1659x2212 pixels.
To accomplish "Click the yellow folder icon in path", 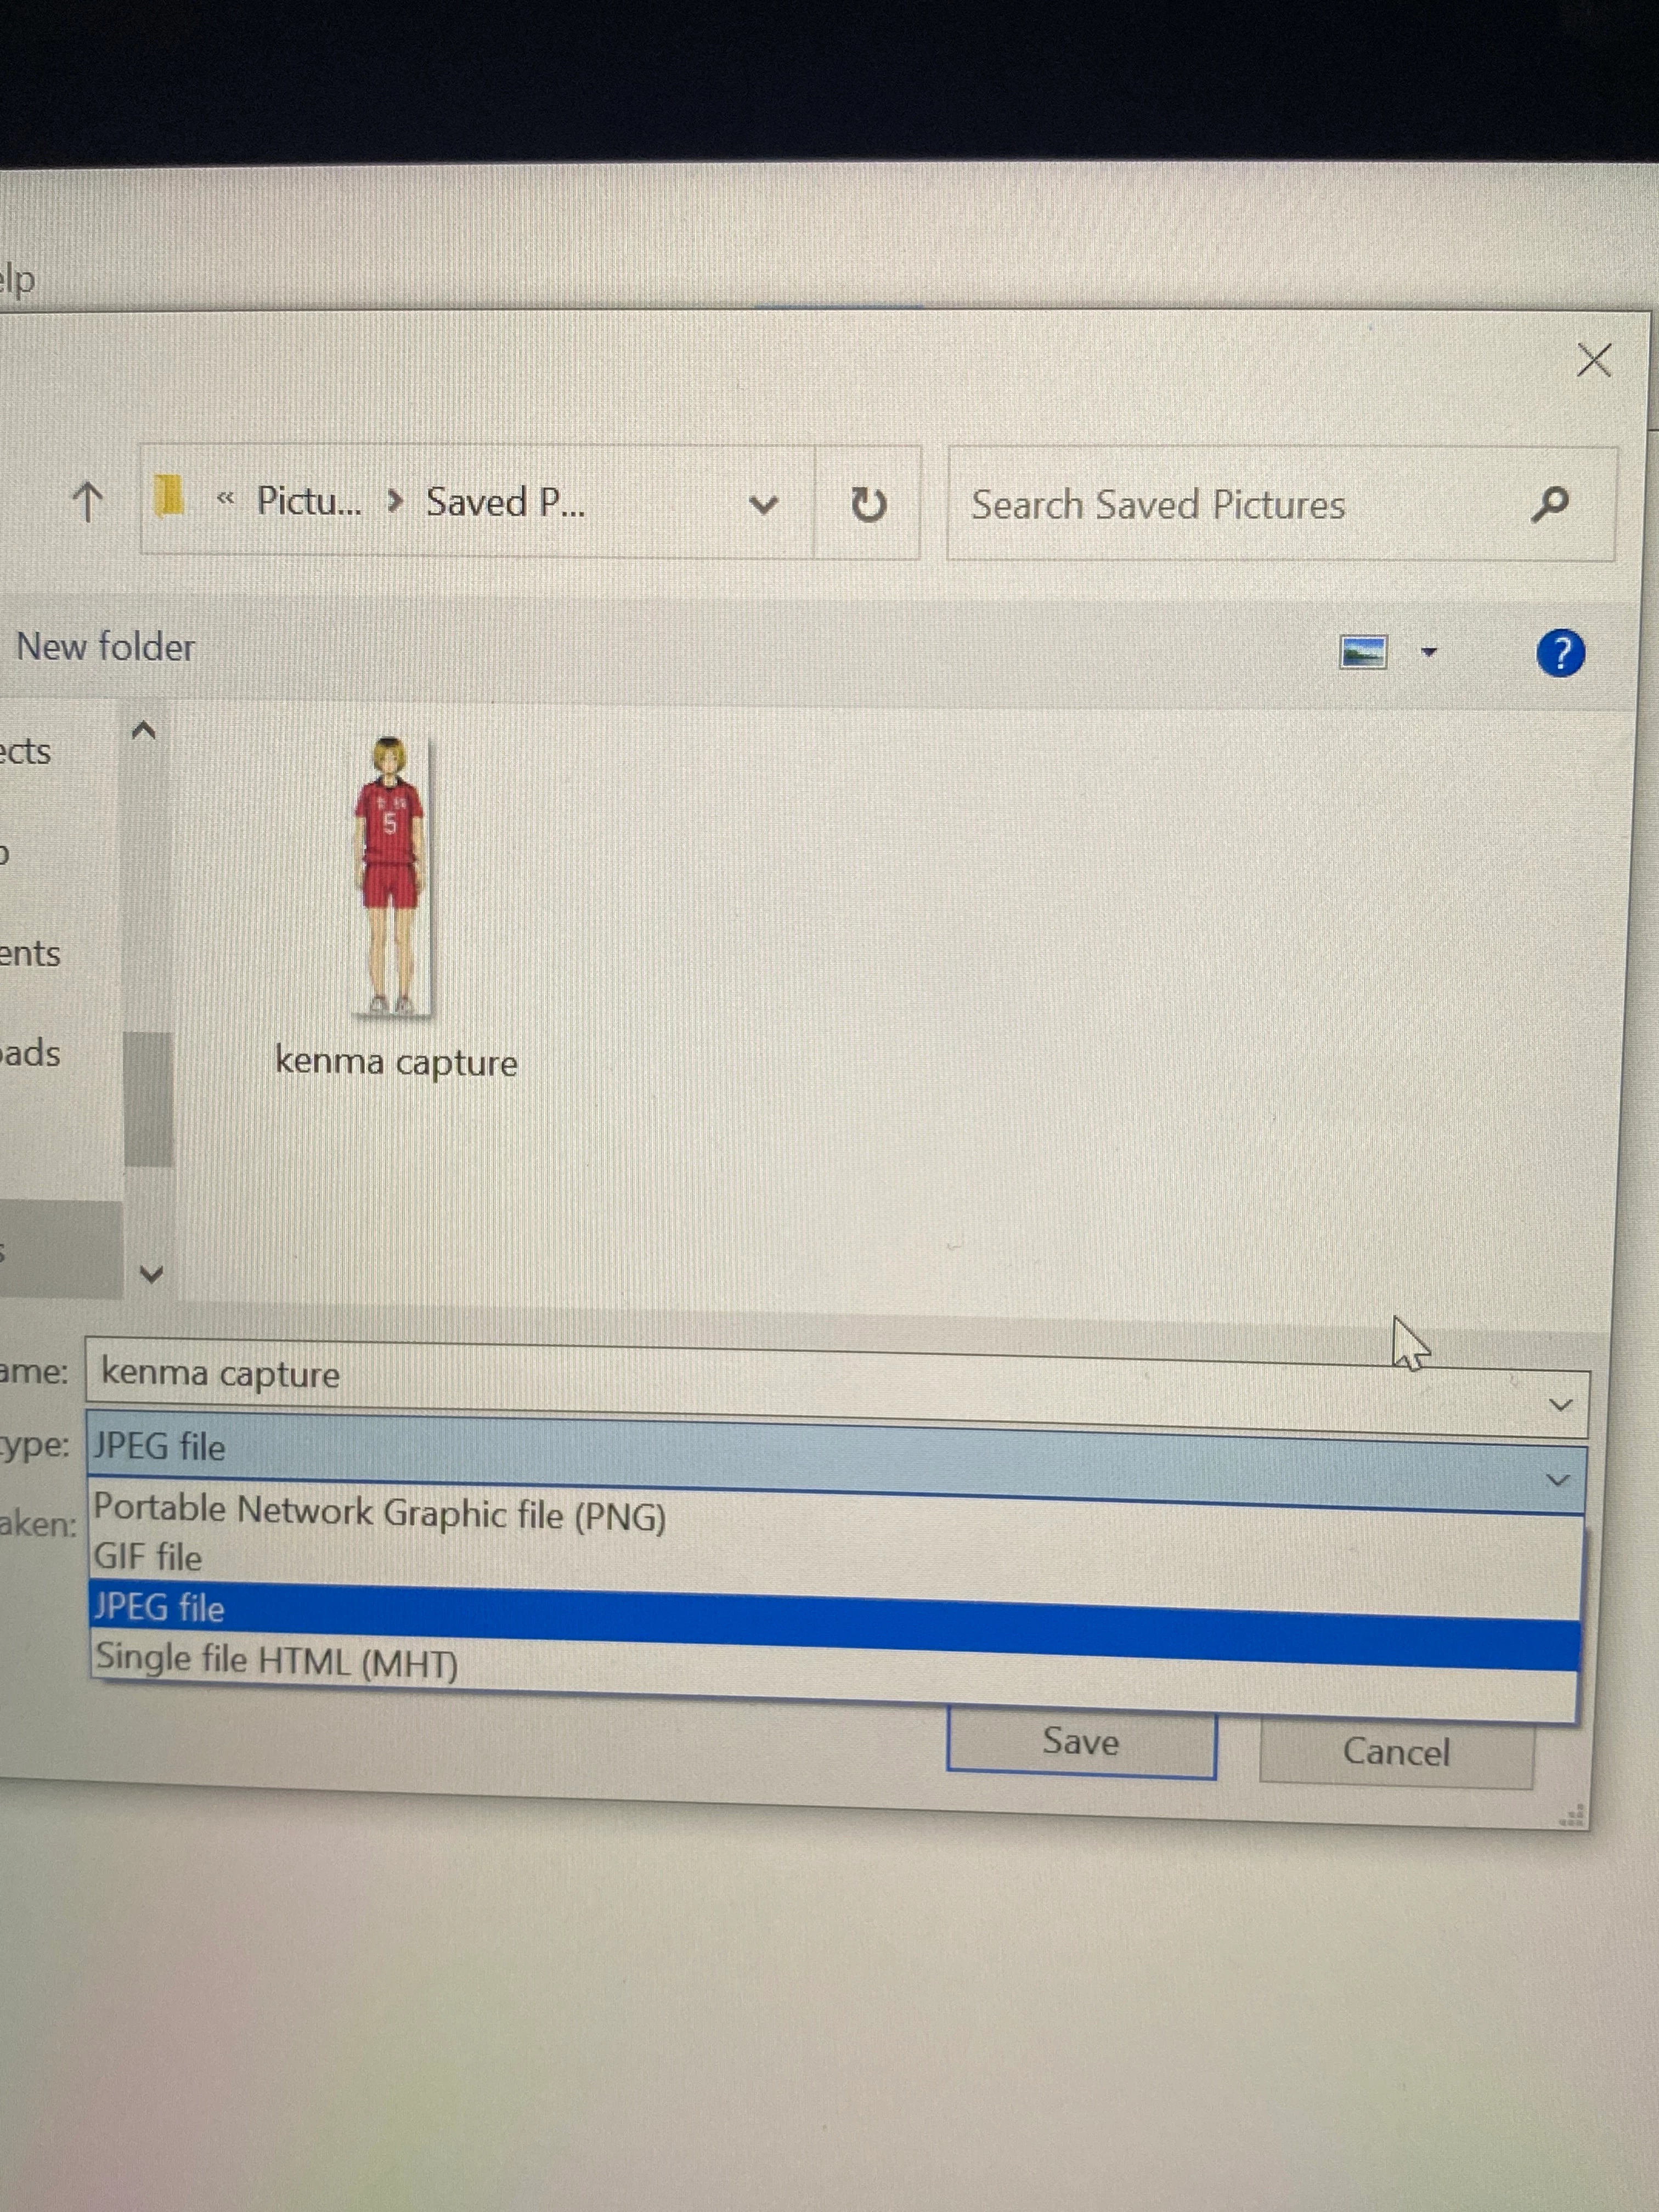I will (x=170, y=497).
